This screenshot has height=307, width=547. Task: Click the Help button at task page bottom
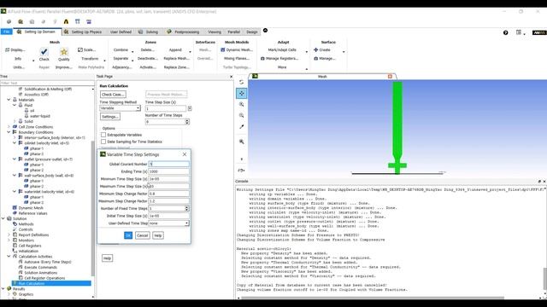(x=107, y=258)
